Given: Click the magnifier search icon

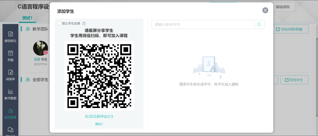Looking at the screenshot, I should point(259,25).
